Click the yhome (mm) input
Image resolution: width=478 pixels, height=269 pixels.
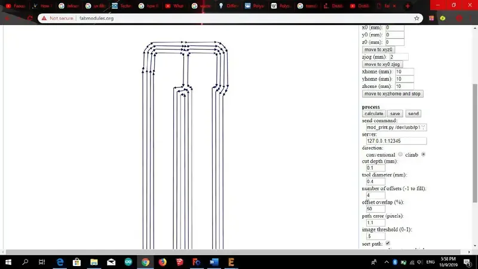[405, 79]
